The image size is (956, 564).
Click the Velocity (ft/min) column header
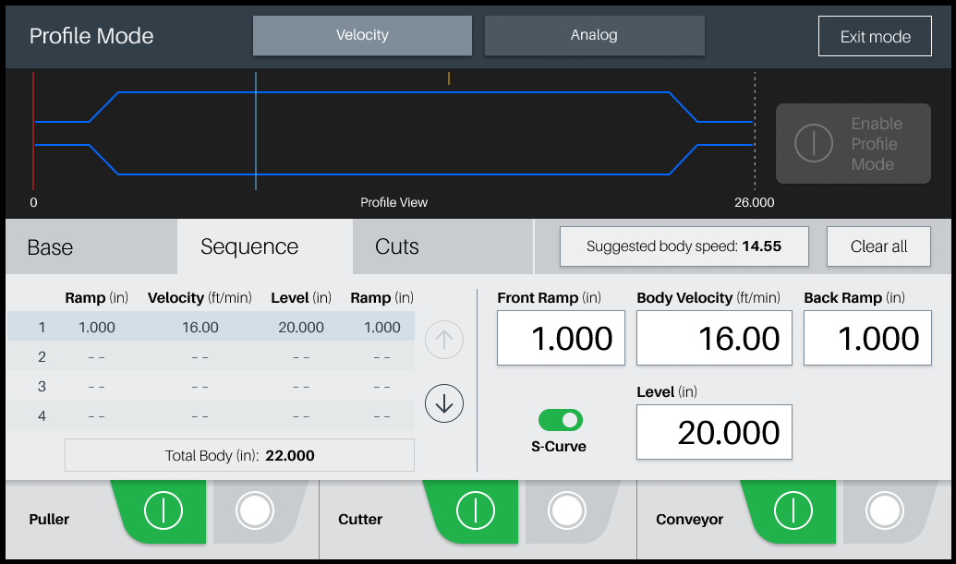(200, 298)
